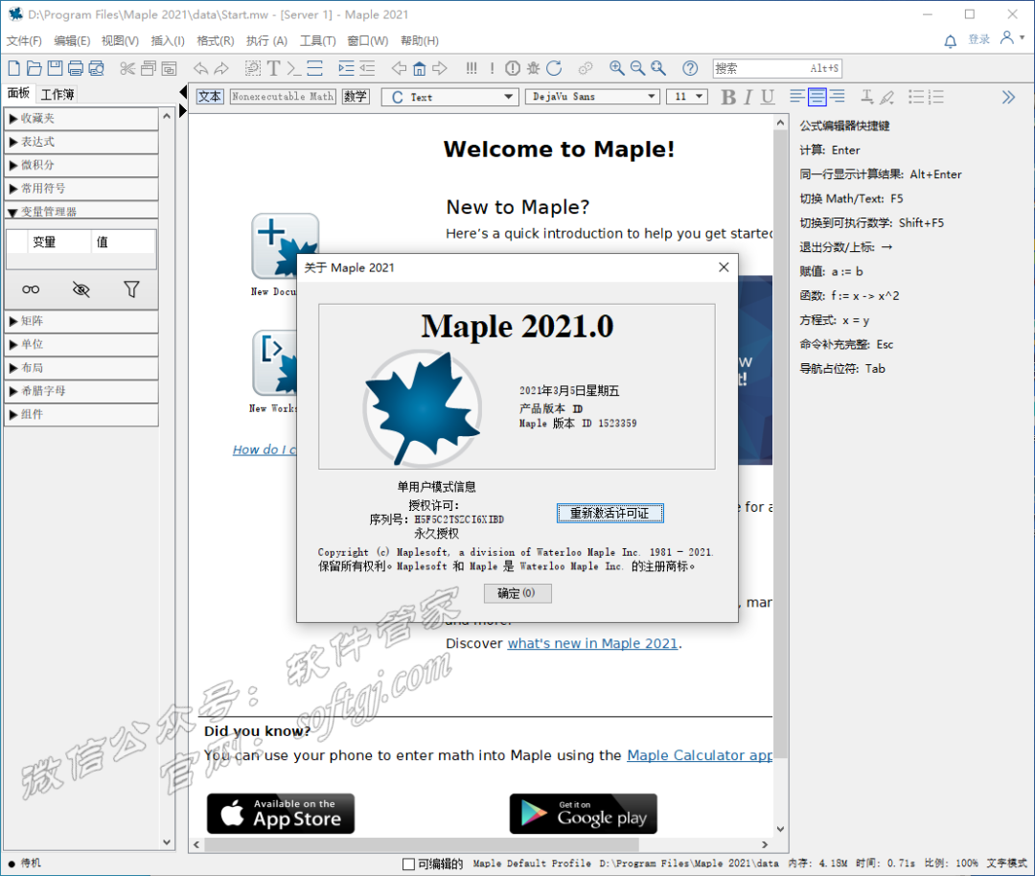Viewport: 1035px width, 876px height.
Task: Restart Maple server with the circular arrow icon
Action: (x=554, y=68)
